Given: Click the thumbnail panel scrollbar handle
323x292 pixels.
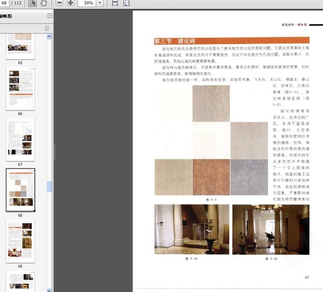Looking at the screenshot, I should coord(50,186).
